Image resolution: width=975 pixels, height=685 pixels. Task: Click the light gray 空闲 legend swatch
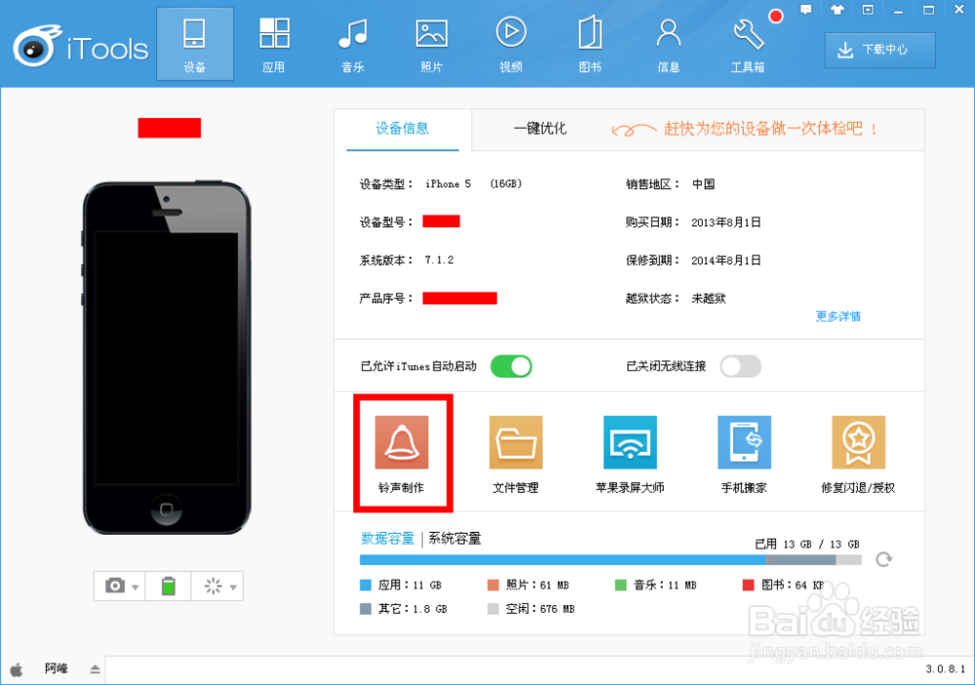[493, 609]
